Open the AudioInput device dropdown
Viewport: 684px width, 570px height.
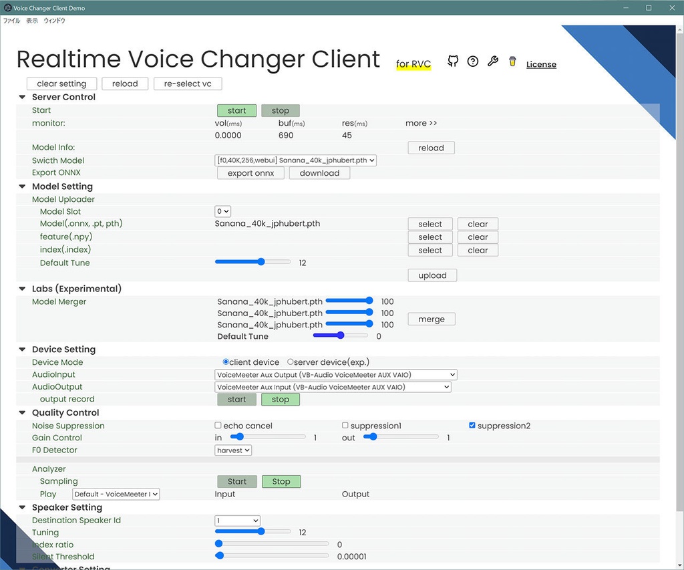coord(336,374)
